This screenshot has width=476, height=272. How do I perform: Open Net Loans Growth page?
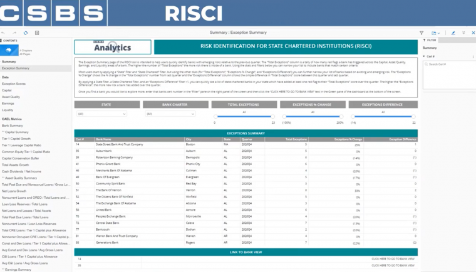click(x=14, y=191)
